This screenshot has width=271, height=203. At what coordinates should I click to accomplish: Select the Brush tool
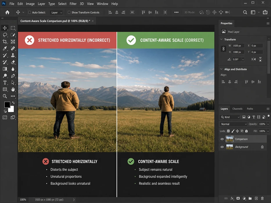(x=5, y=55)
